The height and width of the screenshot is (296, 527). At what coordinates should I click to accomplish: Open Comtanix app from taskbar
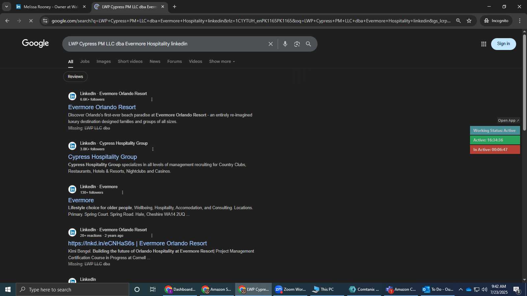pos(364,289)
